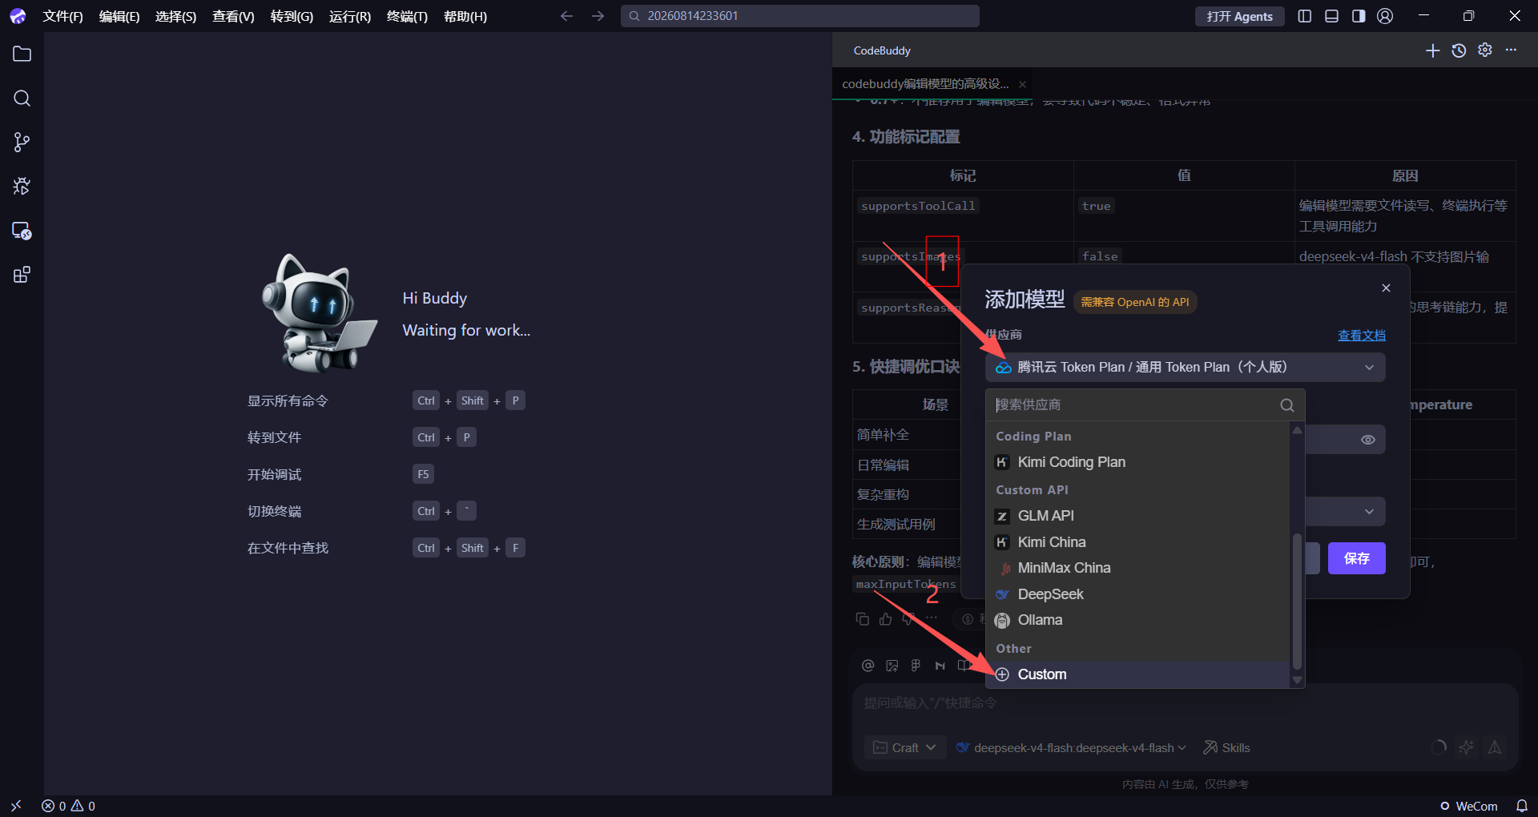Insert an @ mention in chat input
The width and height of the screenshot is (1538, 817).
pyautogui.click(x=868, y=666)
